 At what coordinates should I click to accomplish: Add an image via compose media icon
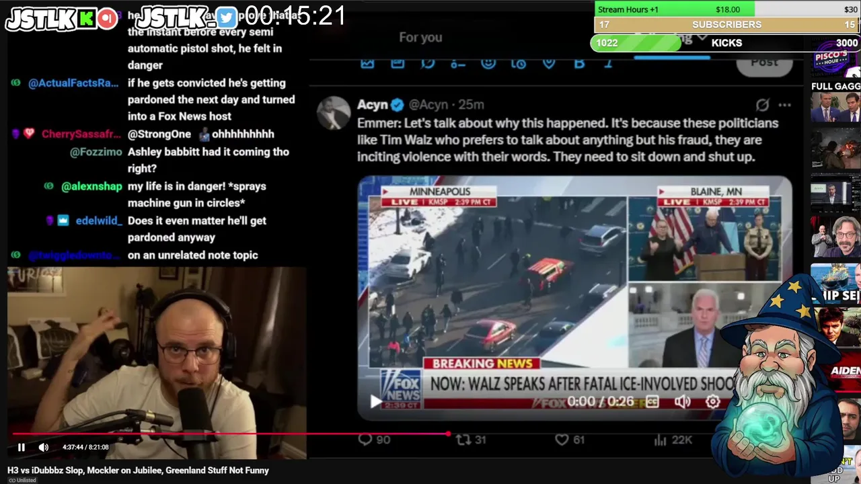tap(367, 63)
